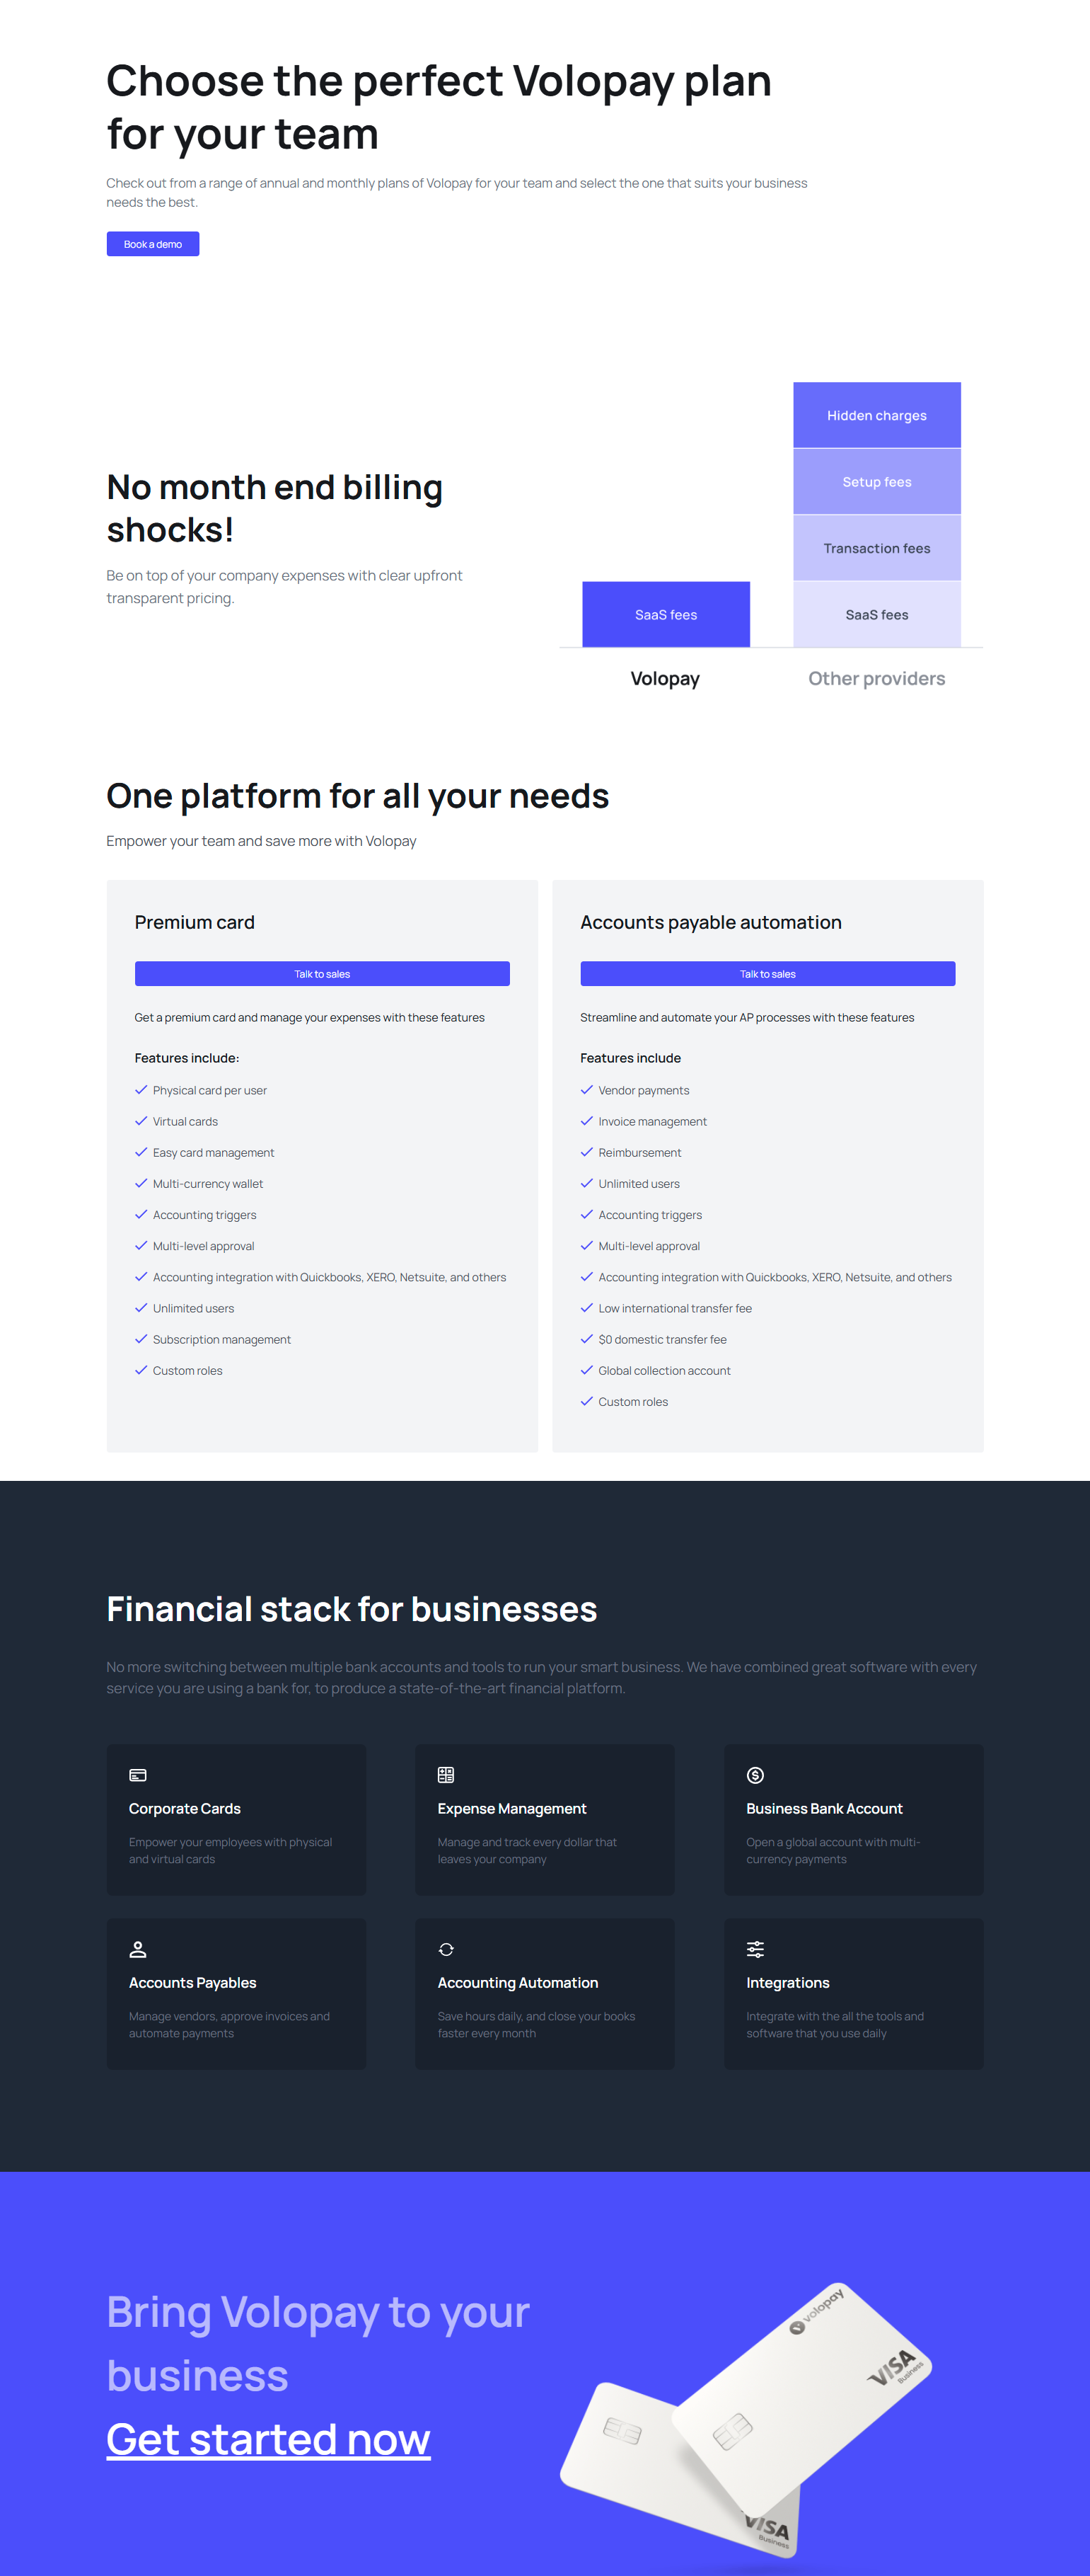The image size is (1090, 2576).
Task: Select the Volopay label beneath the bar chart
Action: point(666,678)
